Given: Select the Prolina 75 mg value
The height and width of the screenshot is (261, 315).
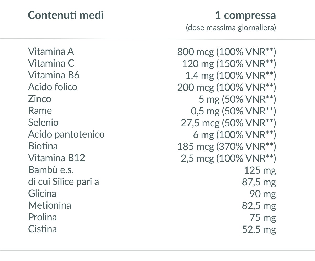Looking at the screenshot, I should (x=263, y=218).
